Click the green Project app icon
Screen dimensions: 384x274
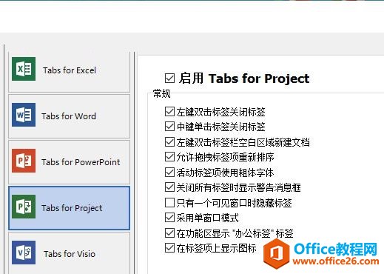(24, 207)
